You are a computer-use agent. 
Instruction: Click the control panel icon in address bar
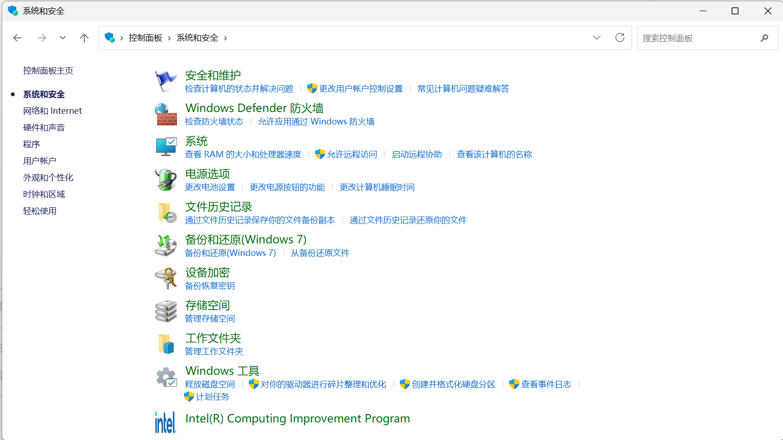[x=110, y=37]
